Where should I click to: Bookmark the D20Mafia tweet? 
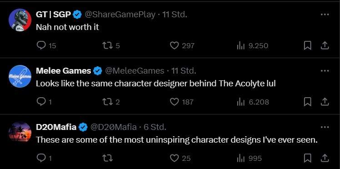[x=307, y=158]
